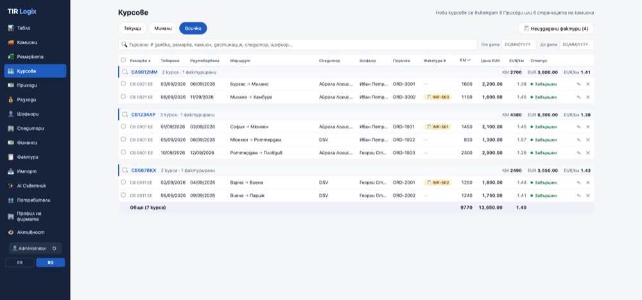Delete the ORD-1002 trip row

point(588,140)
